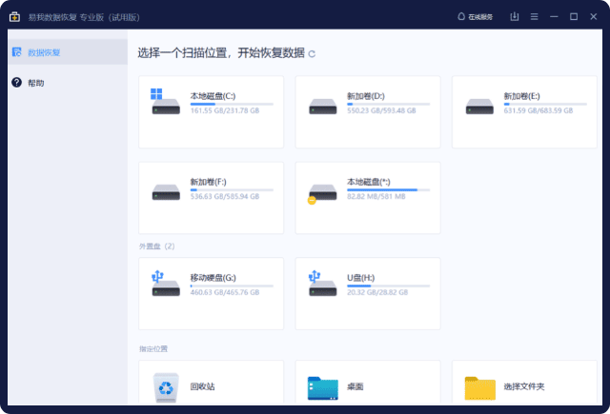
Task: Click the 161.55 GB/231.78 GB size text
Action: [x=225, y=110]
